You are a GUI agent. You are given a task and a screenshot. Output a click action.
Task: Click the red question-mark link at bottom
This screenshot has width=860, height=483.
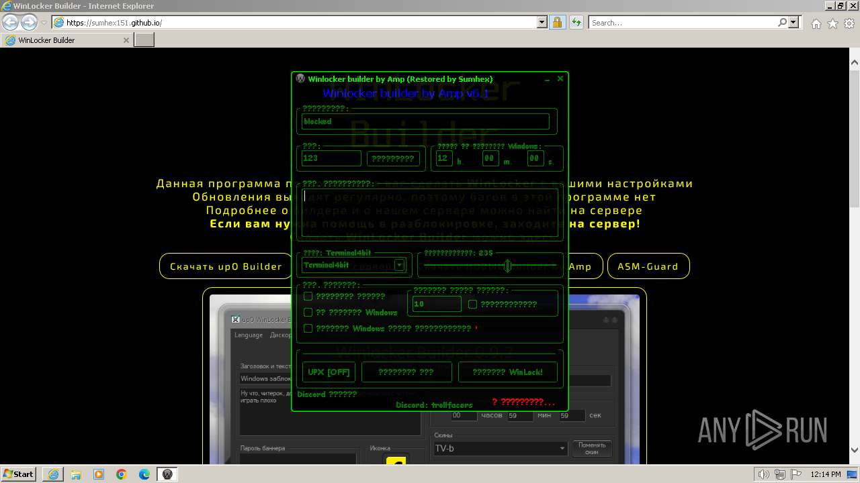523,402
